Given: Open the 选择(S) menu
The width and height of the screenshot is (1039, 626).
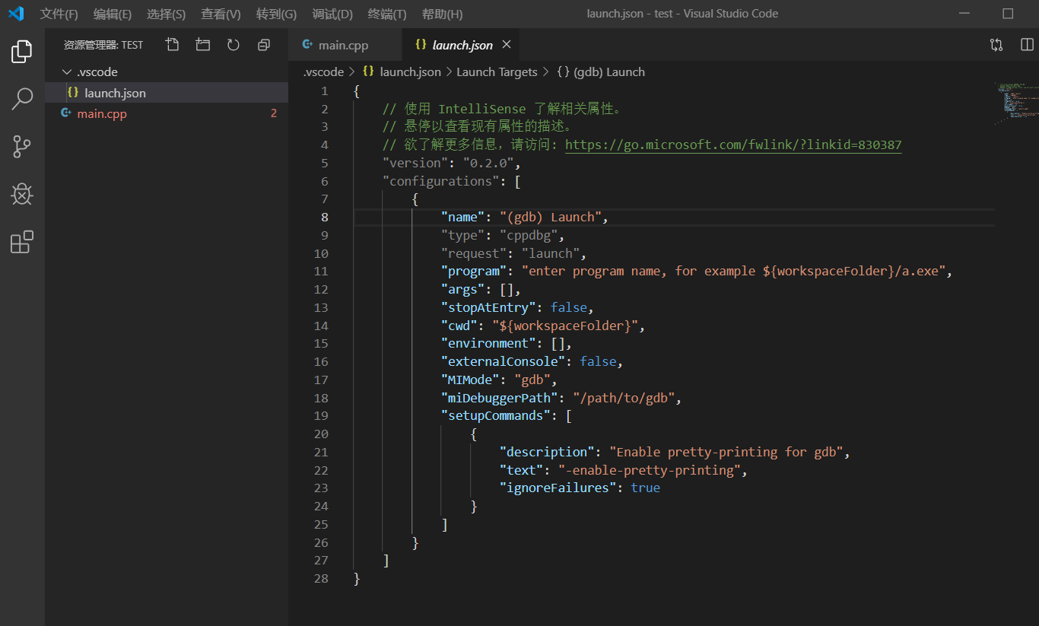Looking at the screenshot, I should [166, 14].
